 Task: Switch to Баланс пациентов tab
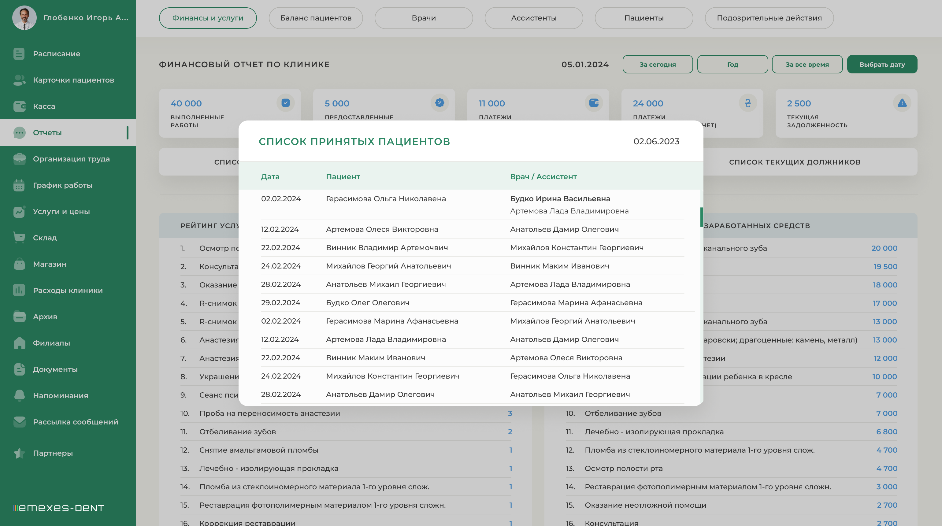[x=316, y=18]
